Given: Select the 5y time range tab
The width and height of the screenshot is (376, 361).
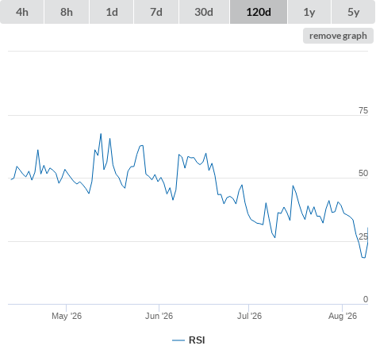Looking at the screenshot, I should point(353,12).
